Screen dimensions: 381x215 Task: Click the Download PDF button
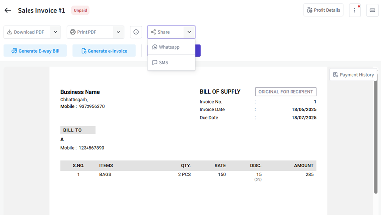point(27,32)
